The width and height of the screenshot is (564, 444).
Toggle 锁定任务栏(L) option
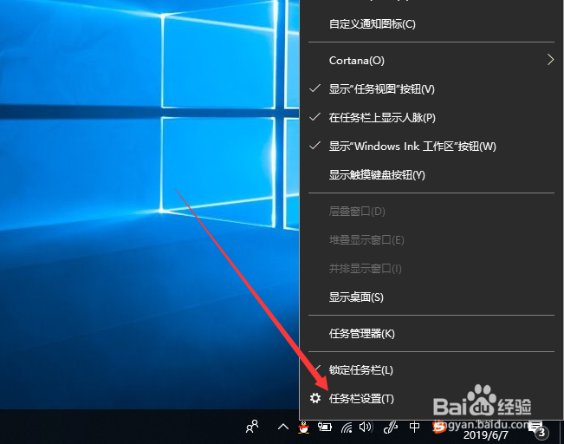coord(431,369)
